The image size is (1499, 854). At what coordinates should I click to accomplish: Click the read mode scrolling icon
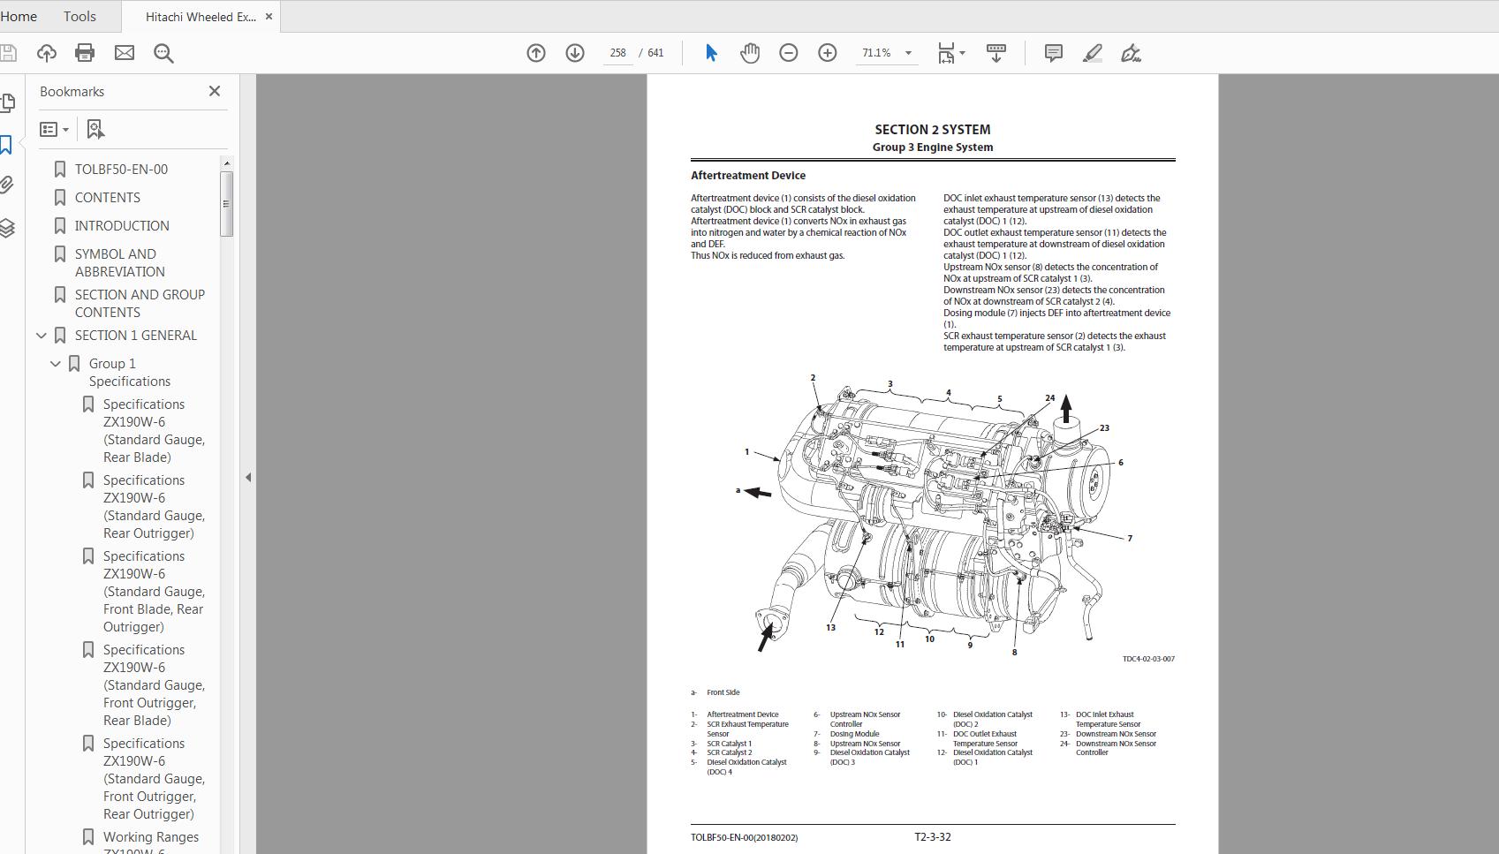(x=996, y=53)
